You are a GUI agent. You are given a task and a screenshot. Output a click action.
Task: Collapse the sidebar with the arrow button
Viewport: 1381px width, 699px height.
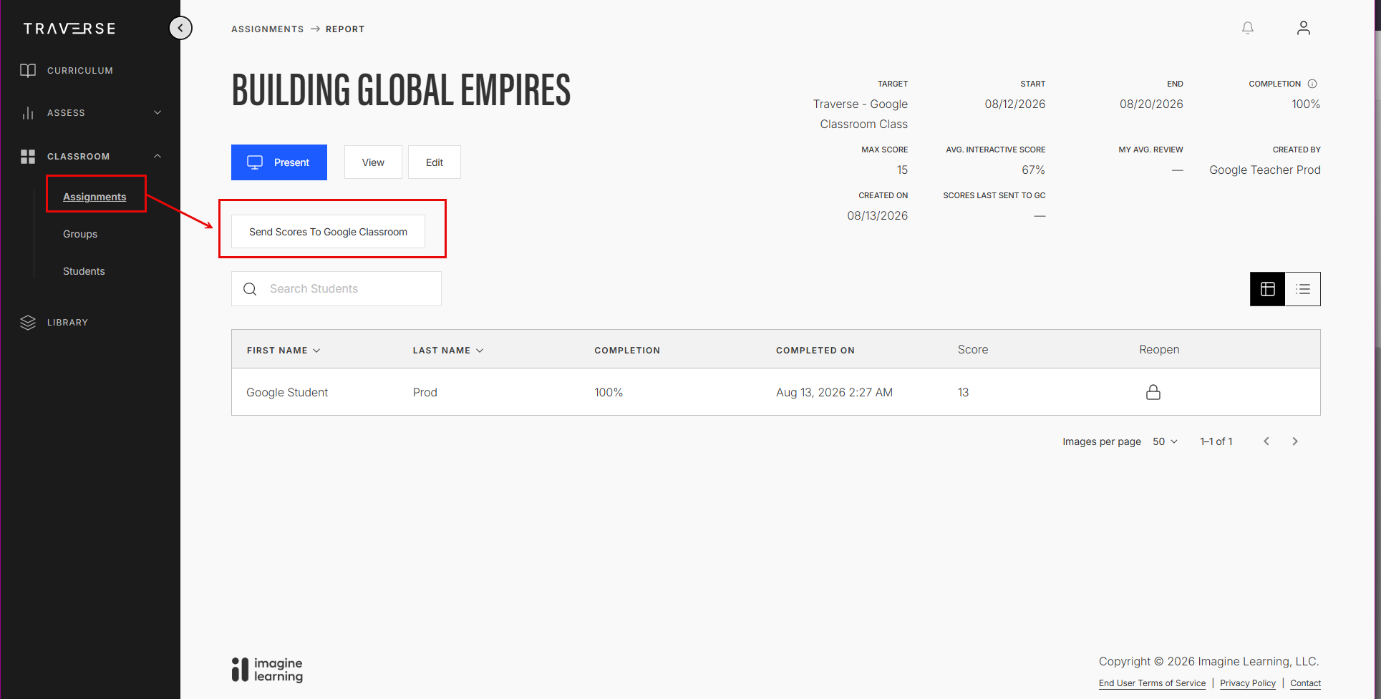click(180, 28)
